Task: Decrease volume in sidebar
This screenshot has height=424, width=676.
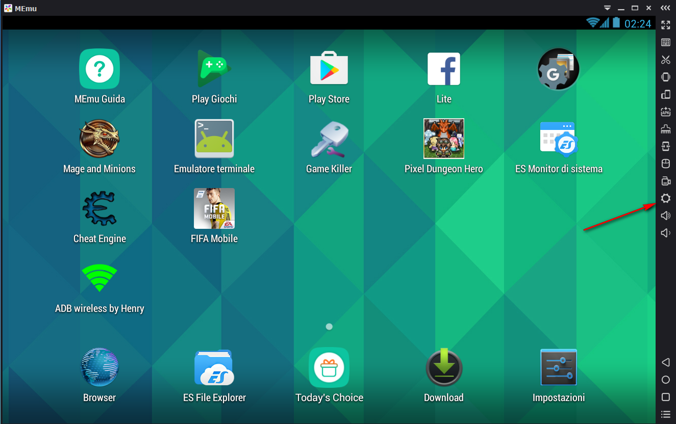Action: [665, 233]
